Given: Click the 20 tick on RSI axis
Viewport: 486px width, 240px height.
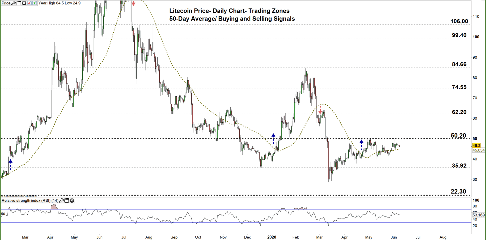Looking at the screenshot, I should [475, 226].
